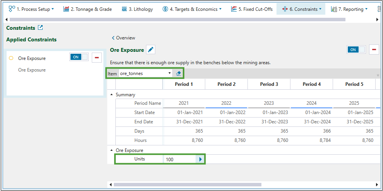This screenshot has height=191, width=383.
Task: Click the Lithology pattern icon
Action: pyautogui.click(x=124, y=9)
